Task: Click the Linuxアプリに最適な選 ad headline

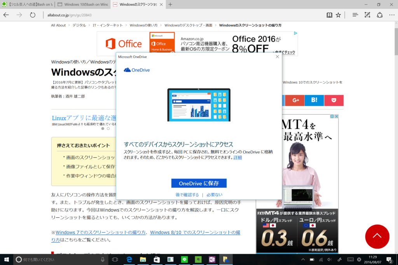Action: [84, 118]
